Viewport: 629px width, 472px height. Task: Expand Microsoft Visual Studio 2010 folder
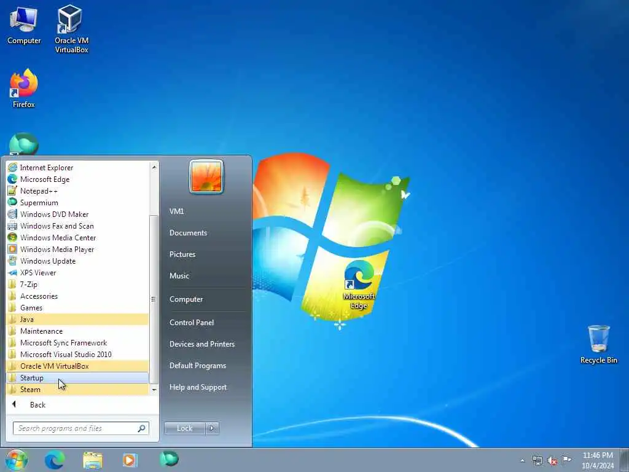tap(77, 354)
